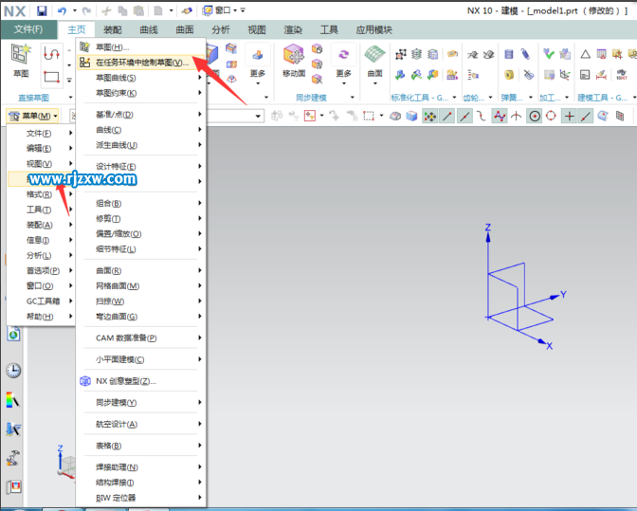Toggle the intersection snap icon
The width and height of the screenshot is (637, 511).
[517, 117]
